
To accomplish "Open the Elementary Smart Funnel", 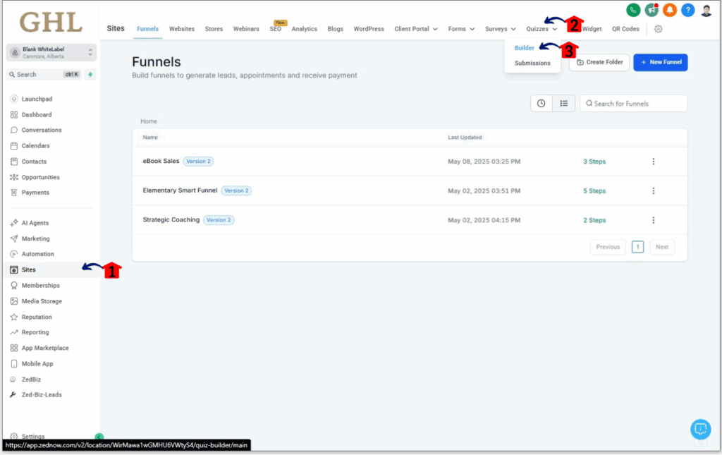I will click(x=180, y=190).
